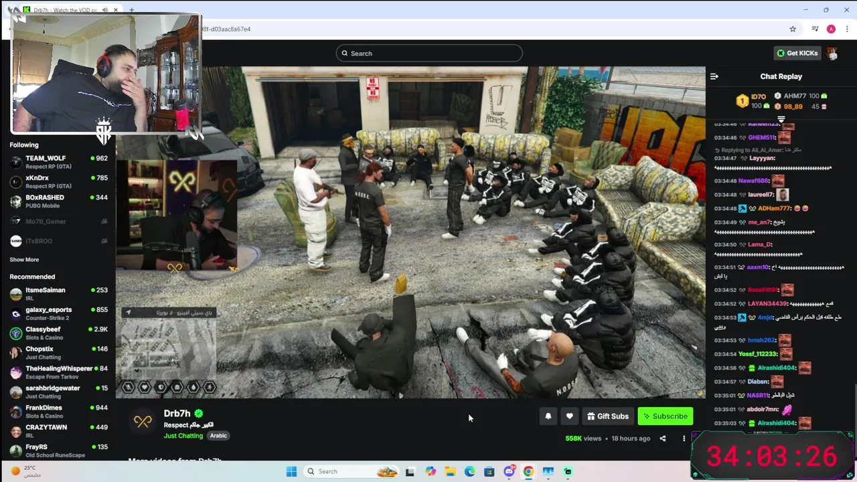Screen dimensions: 857x482
Task: Click the verified badge next to Drb7h
Action: point(199,414)
